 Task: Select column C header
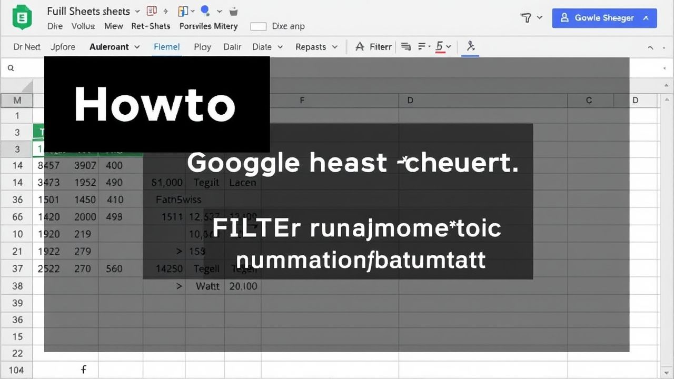589,100
